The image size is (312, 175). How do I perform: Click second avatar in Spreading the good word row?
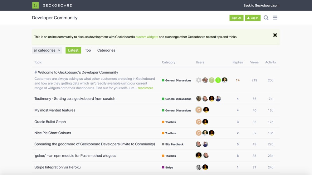click(205, 144)
